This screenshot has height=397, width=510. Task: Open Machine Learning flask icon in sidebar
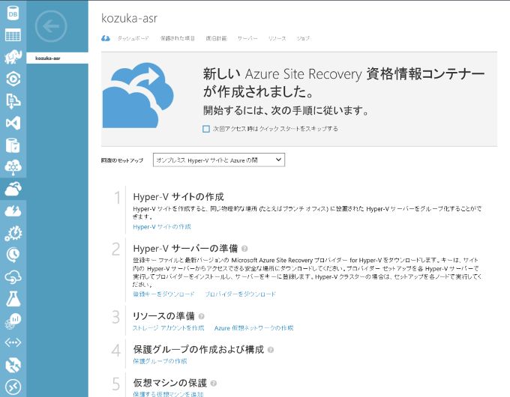coord(13,299)
